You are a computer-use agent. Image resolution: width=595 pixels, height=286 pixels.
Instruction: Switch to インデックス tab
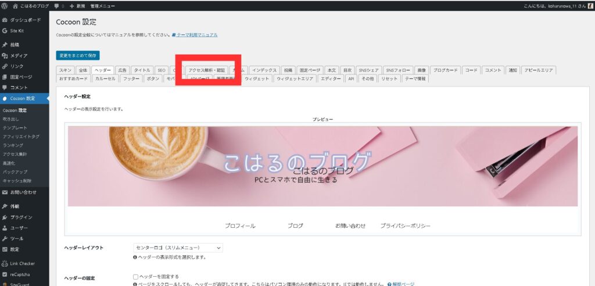tap(264, 70)
